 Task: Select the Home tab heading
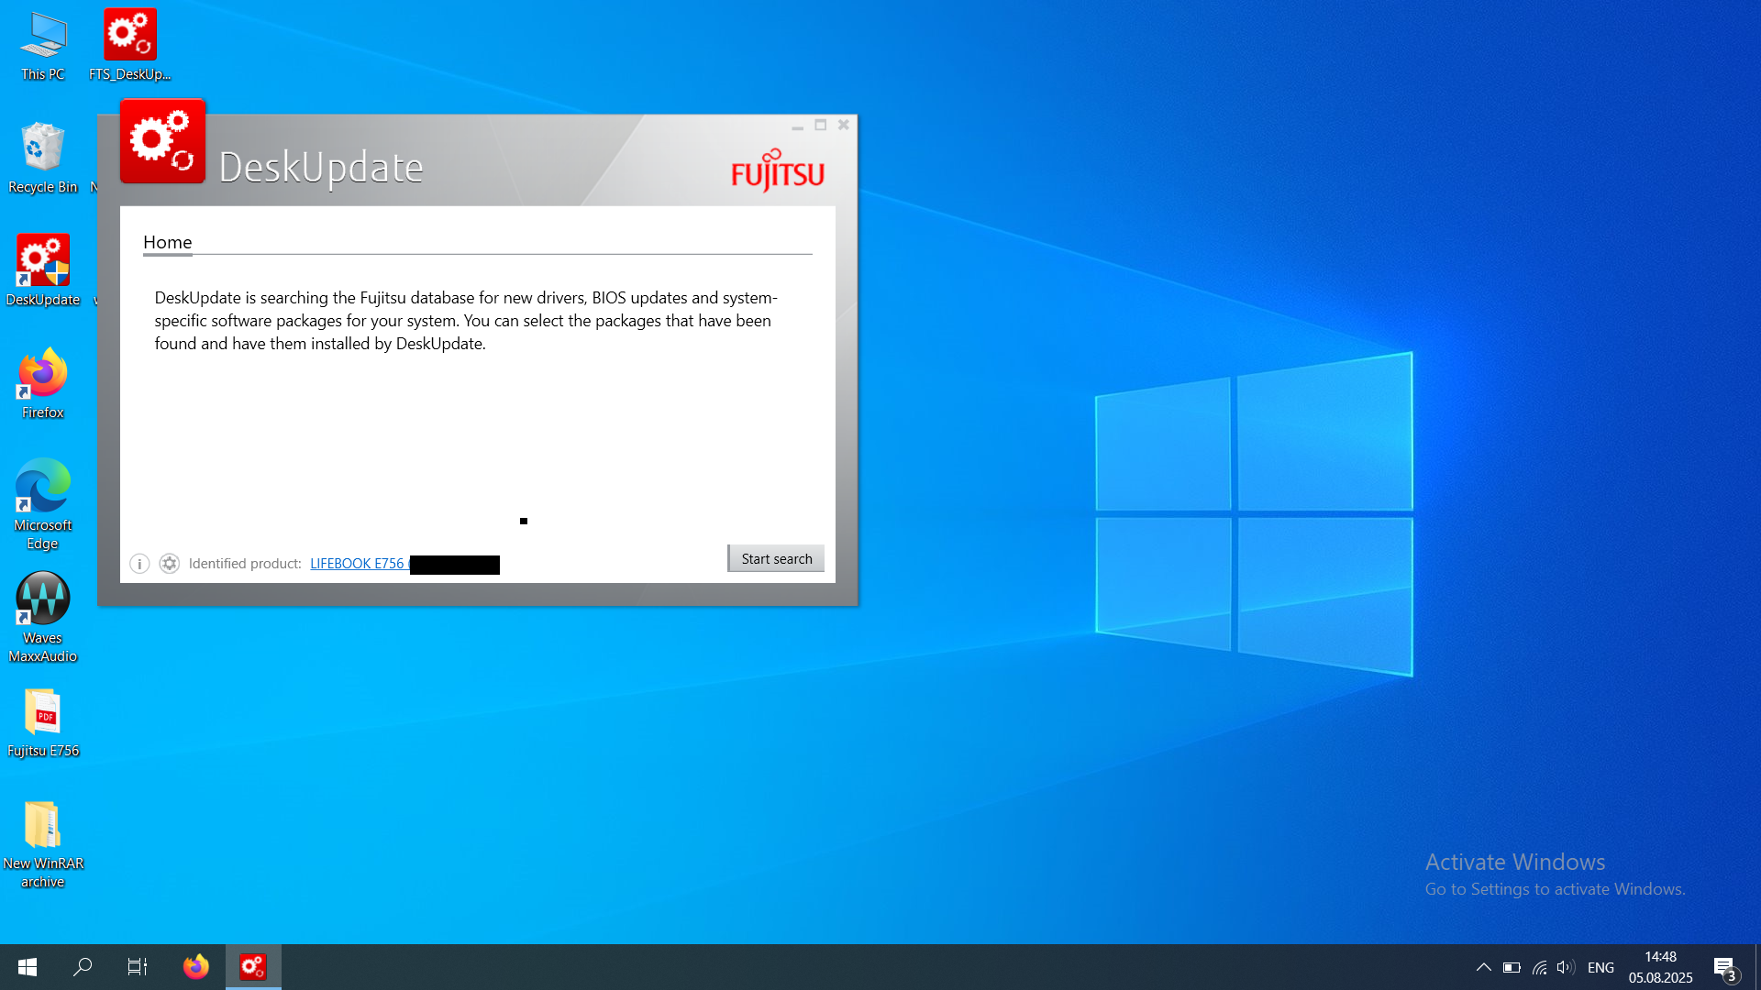pyautogui.click(x=167, y=242)
